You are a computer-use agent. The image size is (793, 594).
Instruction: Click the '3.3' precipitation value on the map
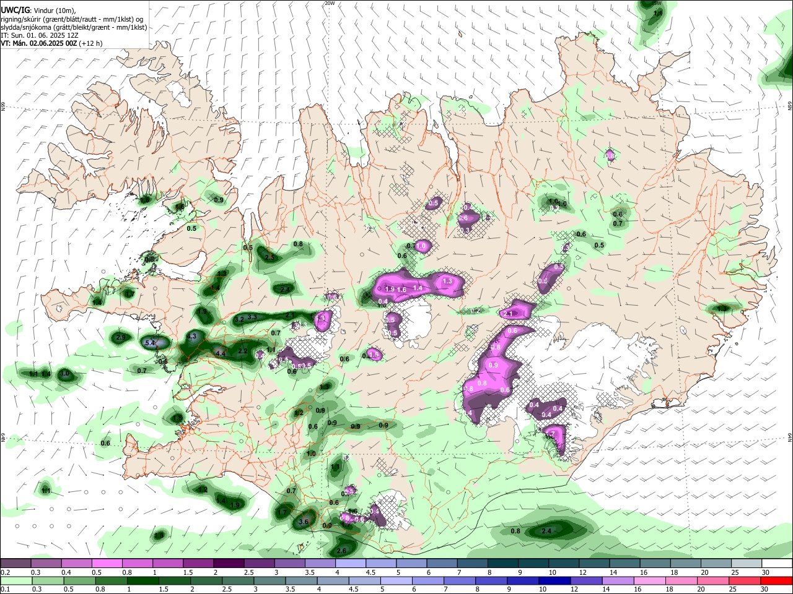(x=252, y=317)
